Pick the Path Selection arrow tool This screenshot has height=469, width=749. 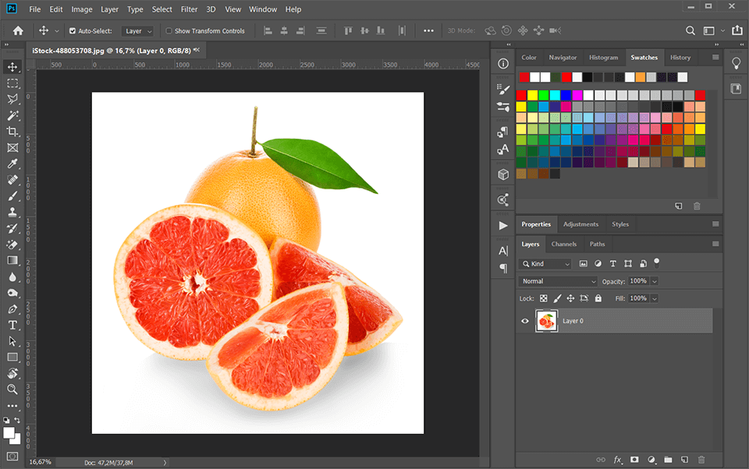coord(13,341)
